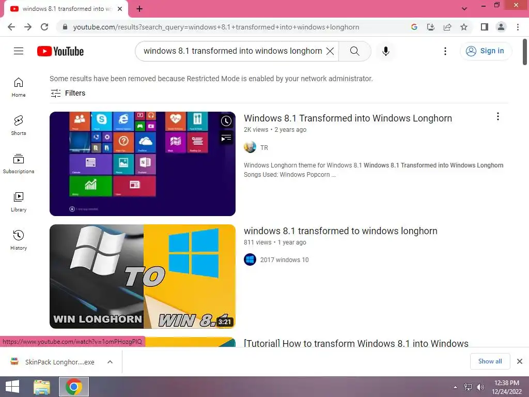
Task: Show hidden system tray icons
Action: tap(456, 387)
